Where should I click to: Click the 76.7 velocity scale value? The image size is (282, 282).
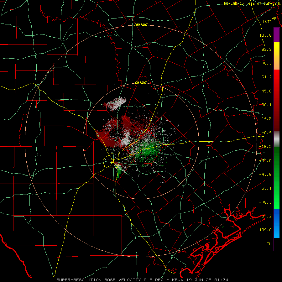(267, 63)
